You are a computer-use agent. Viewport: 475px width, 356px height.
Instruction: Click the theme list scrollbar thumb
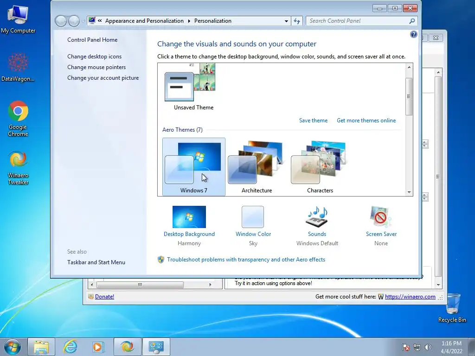(409, 96)
